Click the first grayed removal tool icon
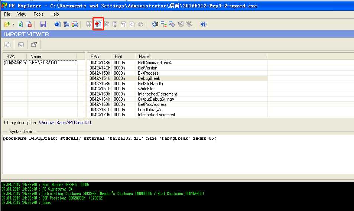Image resolution: width=354 pixels, height=211 pixels. coord(181,24)
